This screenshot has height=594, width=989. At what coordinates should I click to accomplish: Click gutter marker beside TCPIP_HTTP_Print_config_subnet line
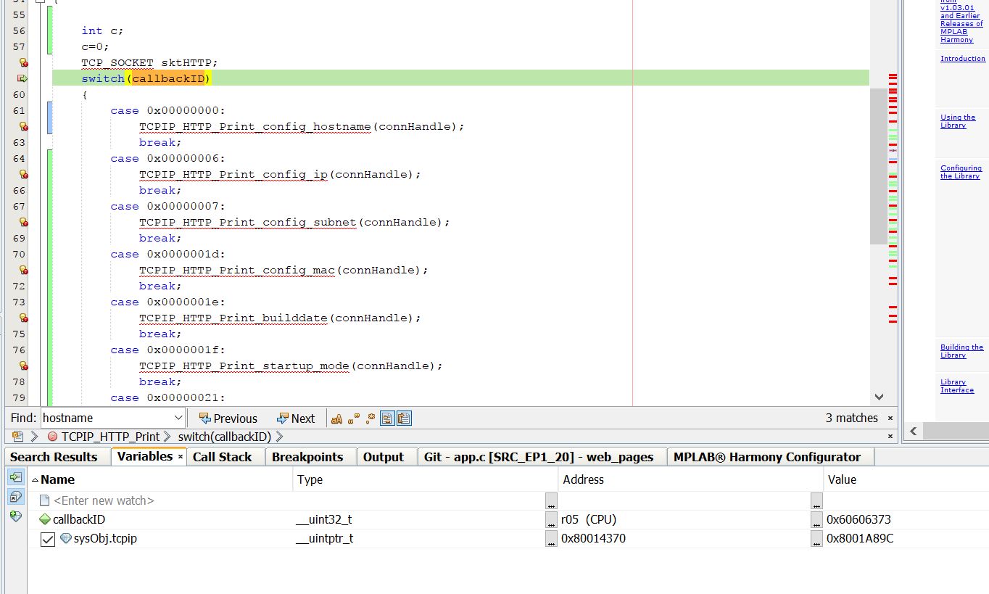[x=22, y=222]
